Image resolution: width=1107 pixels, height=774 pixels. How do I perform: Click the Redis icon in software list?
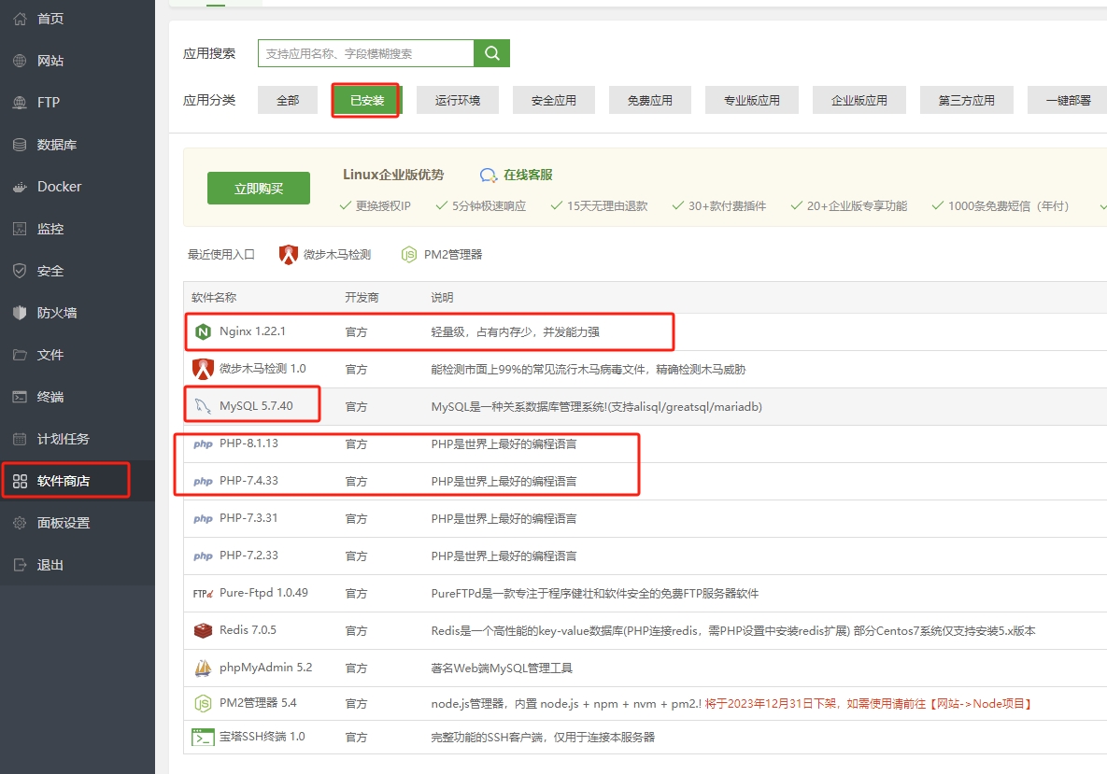(203, 630)
